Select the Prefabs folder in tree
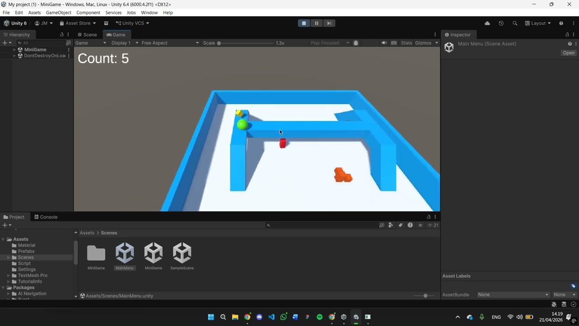579x326 pixels. [x=26, y=251]
